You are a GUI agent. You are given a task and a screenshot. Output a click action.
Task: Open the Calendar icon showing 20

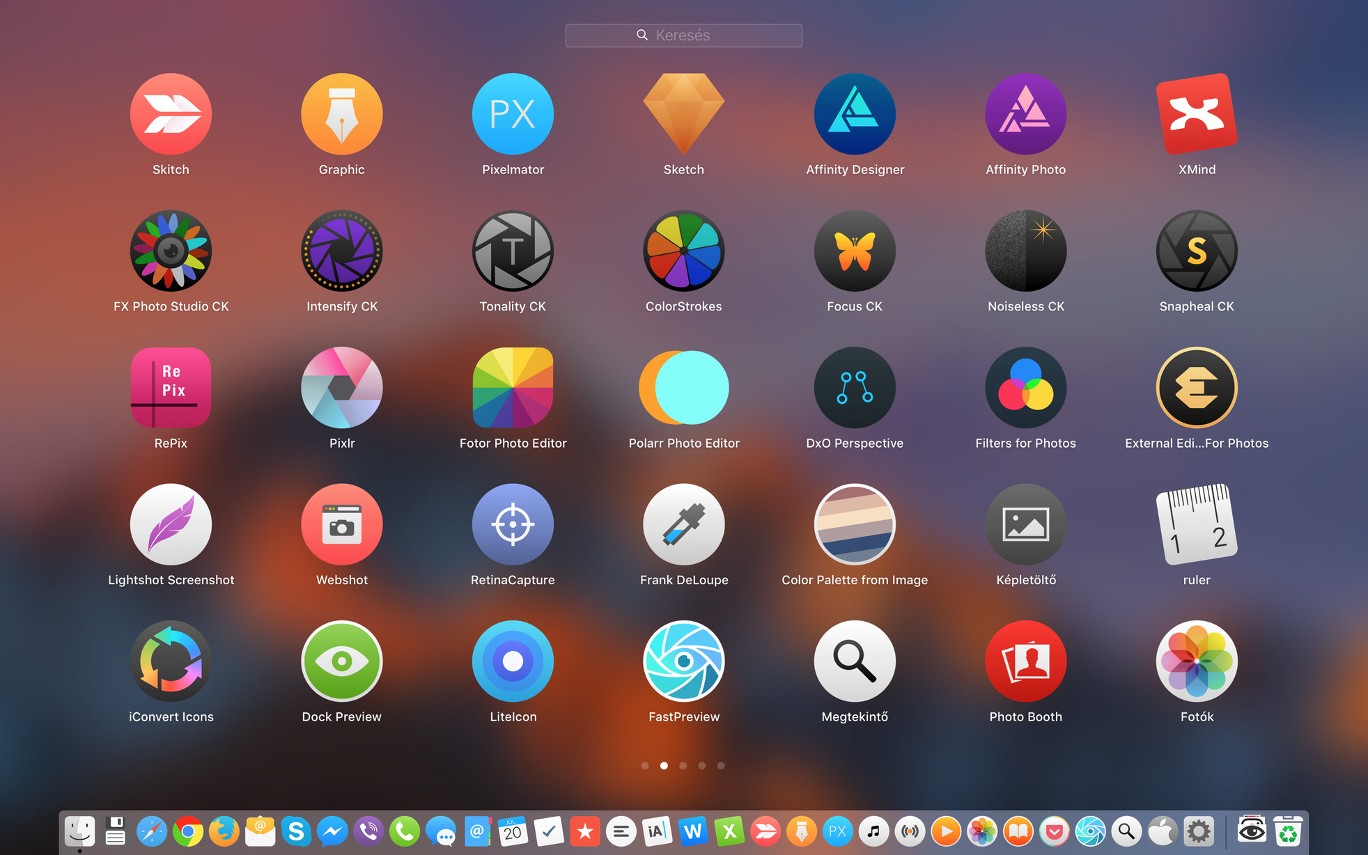click(513, 831)
